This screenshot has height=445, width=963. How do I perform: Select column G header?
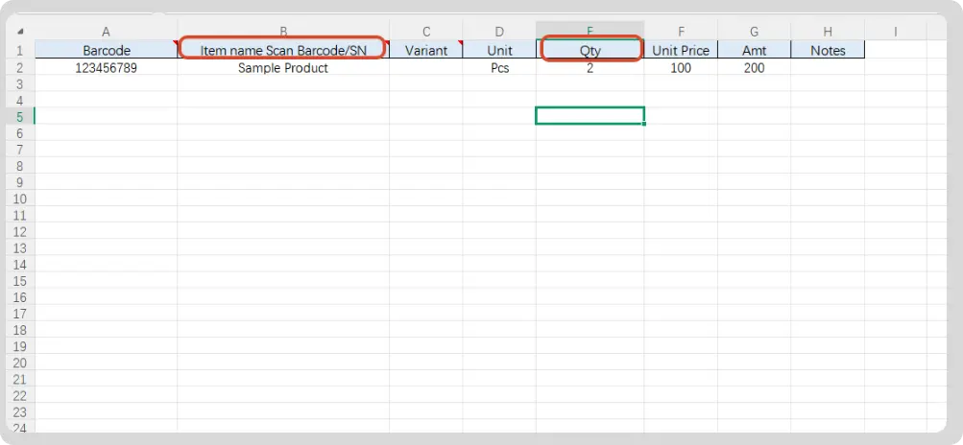tap(755, 32)
